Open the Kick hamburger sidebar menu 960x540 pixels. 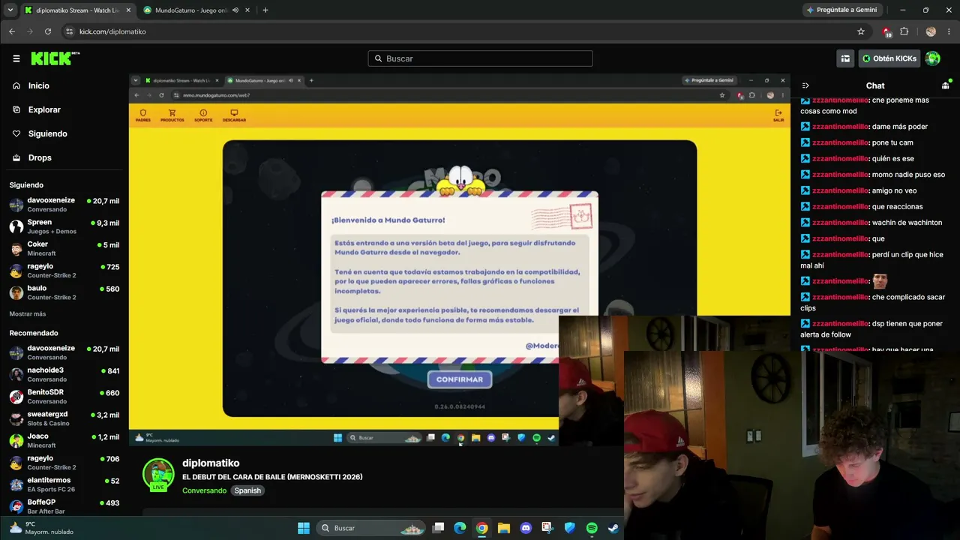click(x=16, y=58)
